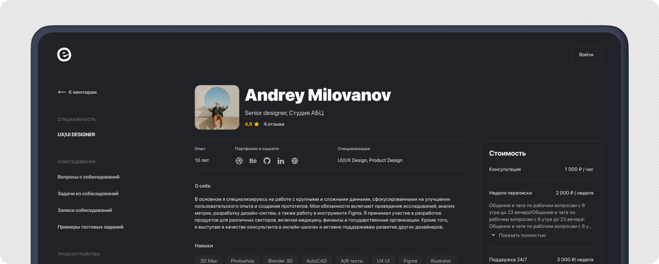Select the Figma skill tag
The height and width of the screenshot is (264, 659).
tap(410, 261)
